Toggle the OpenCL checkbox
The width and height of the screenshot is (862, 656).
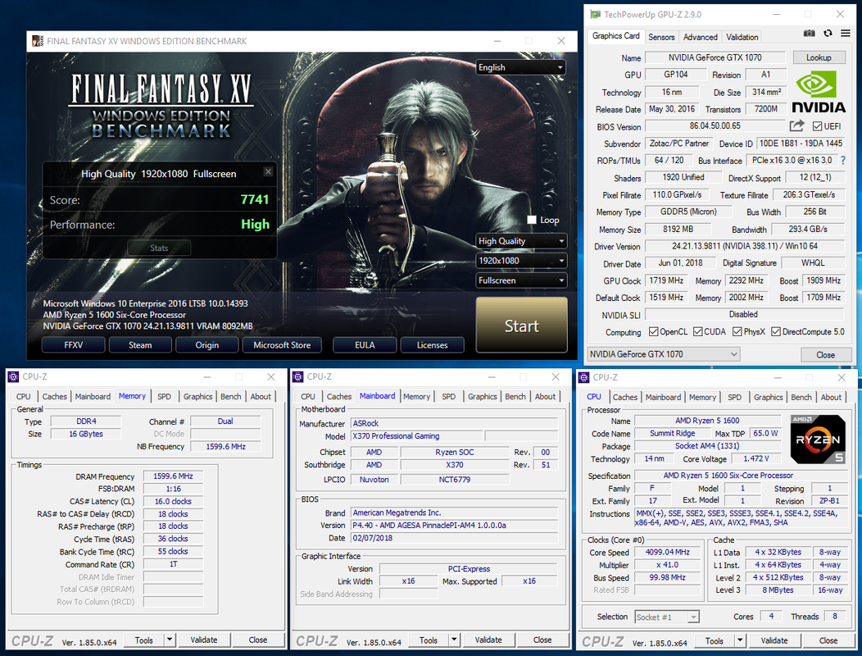(x=654, y=331)
